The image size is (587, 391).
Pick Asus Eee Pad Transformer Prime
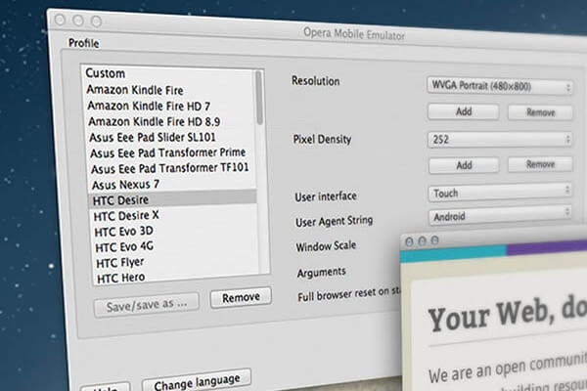click(166, 152)
